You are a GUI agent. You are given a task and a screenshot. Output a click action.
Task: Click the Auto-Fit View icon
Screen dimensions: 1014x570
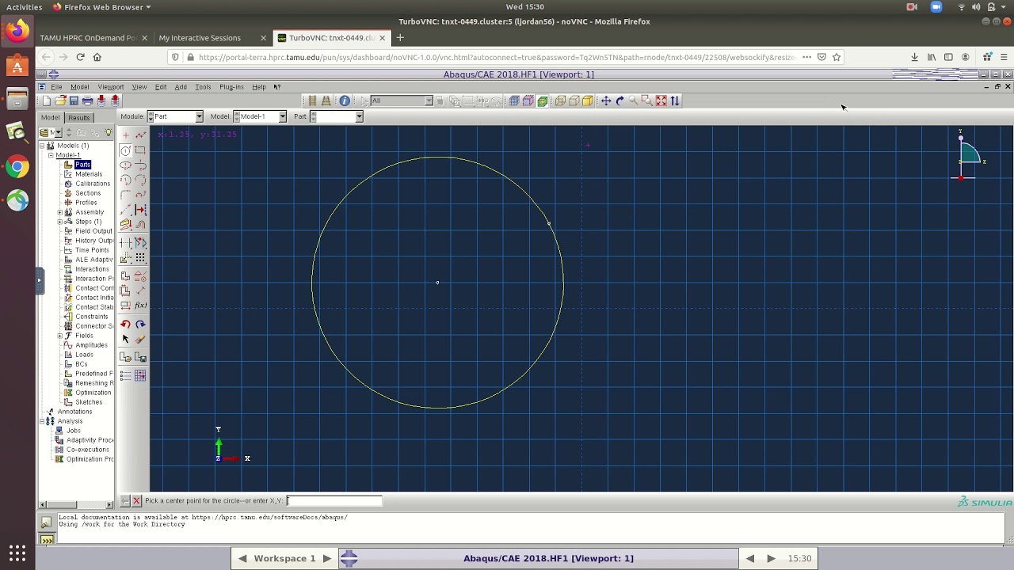click(661, 101)
